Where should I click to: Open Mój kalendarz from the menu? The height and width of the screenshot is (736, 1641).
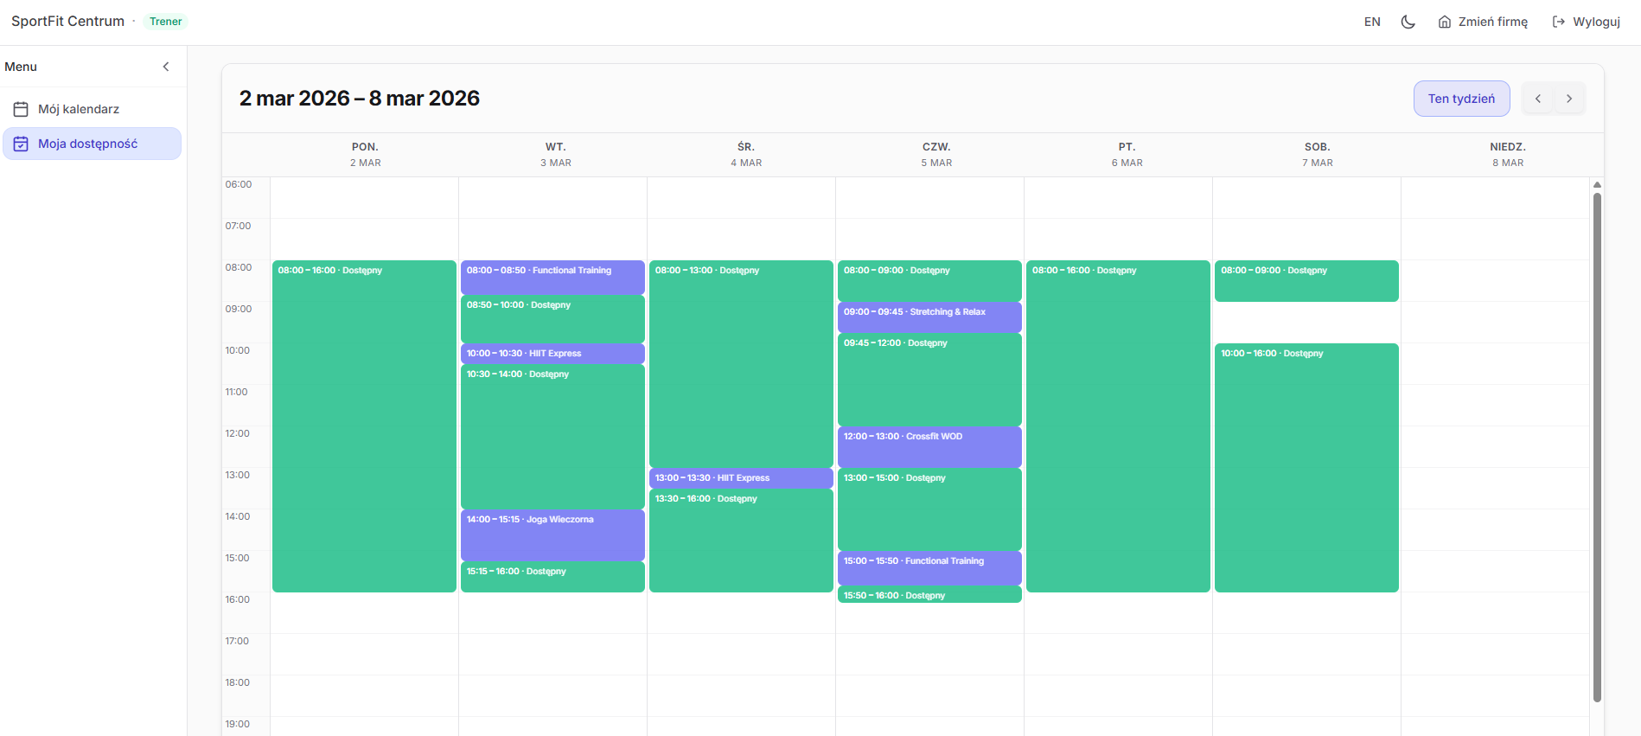(x=79, y=109)
